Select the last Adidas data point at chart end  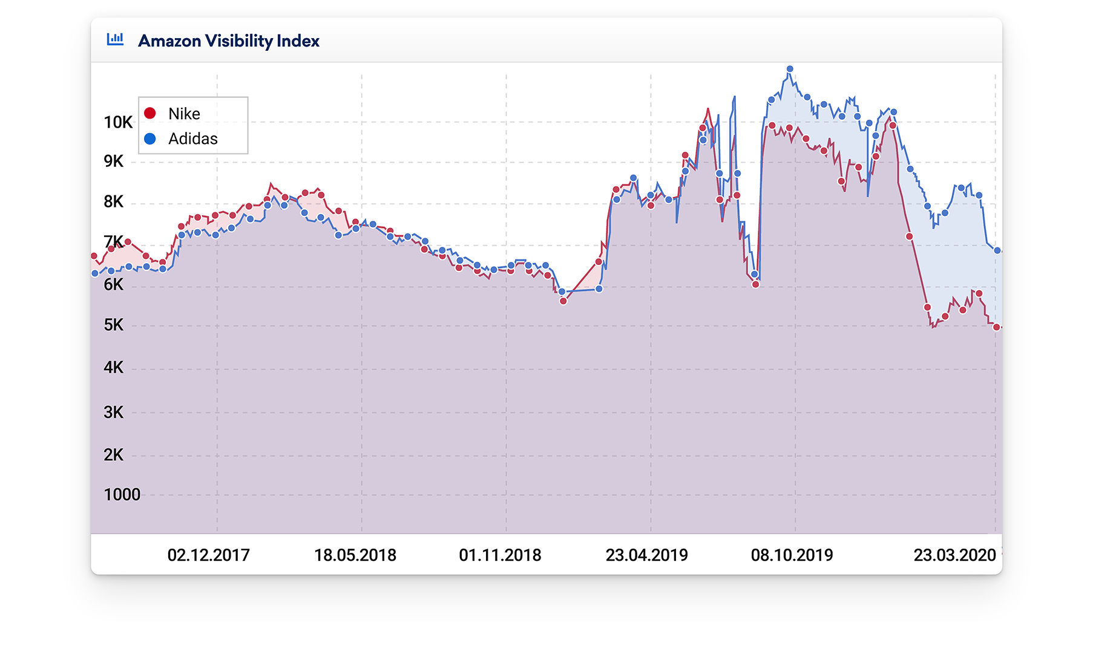[x=997, y=250]
